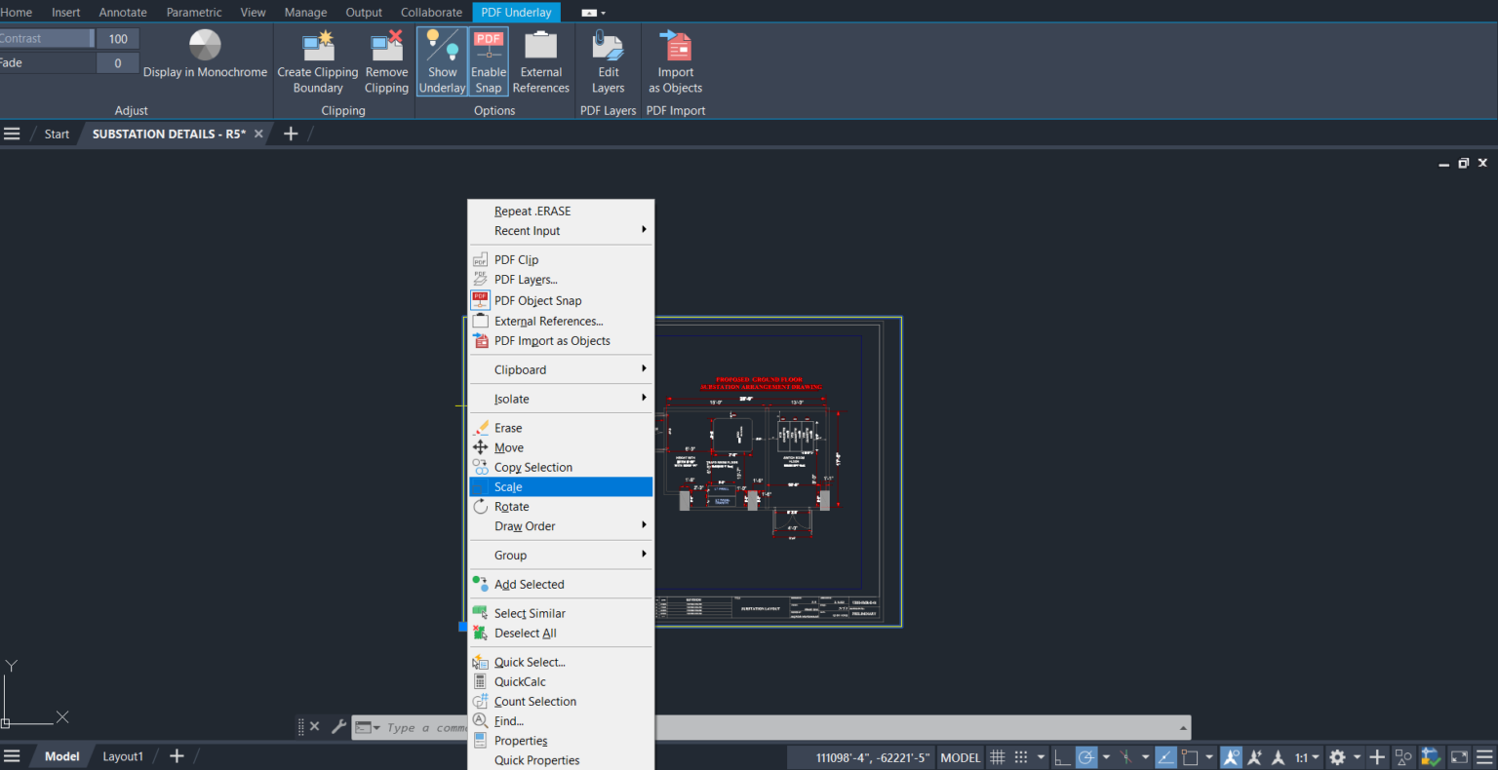Screen dimensions: 1498x770
Task: Click the file tab menu hamburger icon
Action: click(12, 134)
